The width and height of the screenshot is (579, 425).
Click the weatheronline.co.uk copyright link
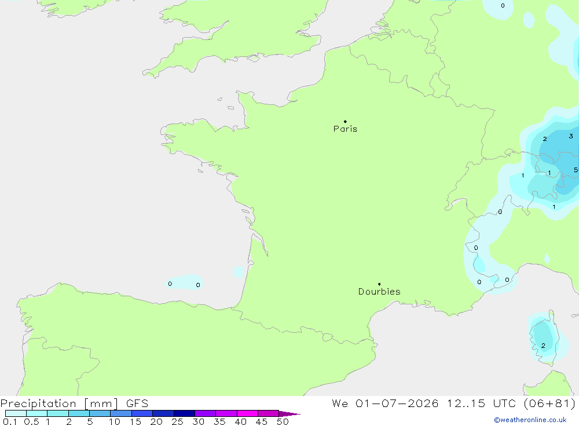530,420
